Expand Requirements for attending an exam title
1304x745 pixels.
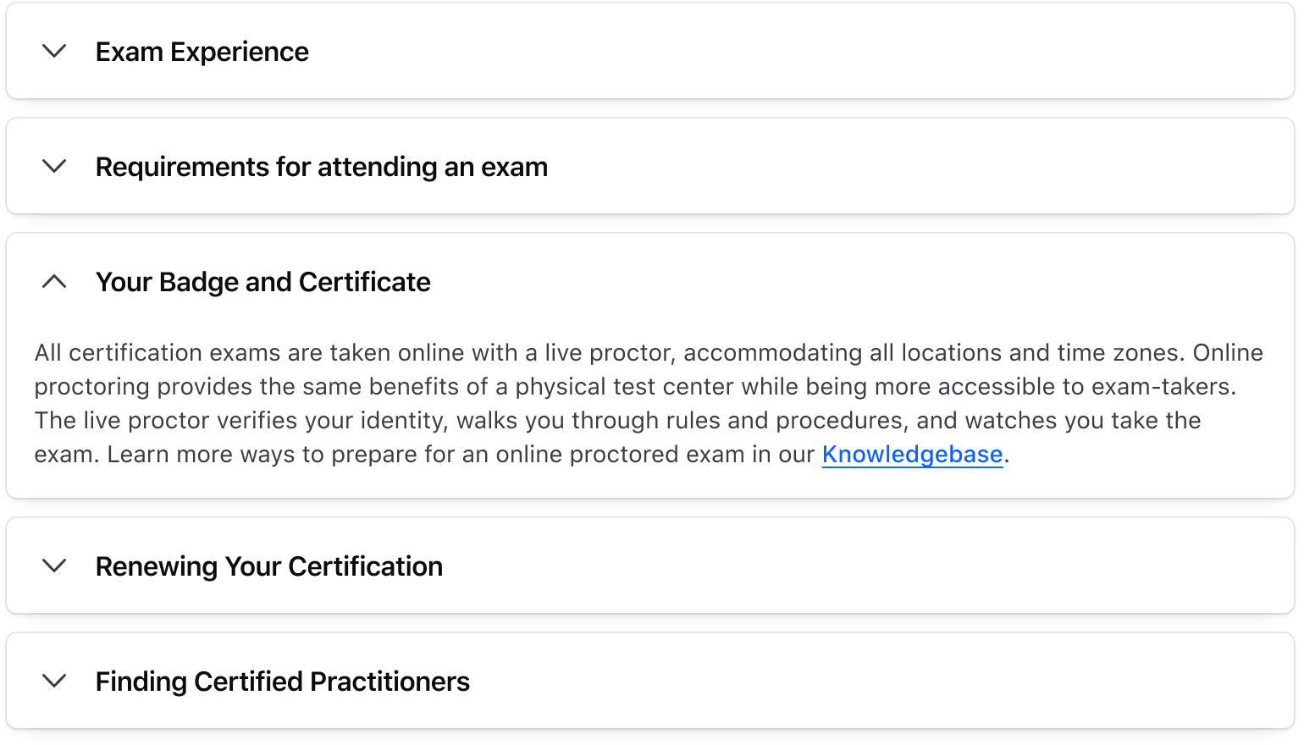[x=322, y=167]
